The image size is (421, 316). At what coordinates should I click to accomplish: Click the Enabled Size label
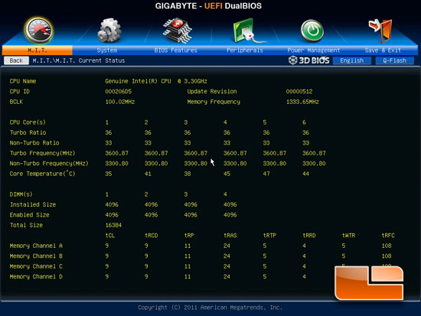[30, 215]
